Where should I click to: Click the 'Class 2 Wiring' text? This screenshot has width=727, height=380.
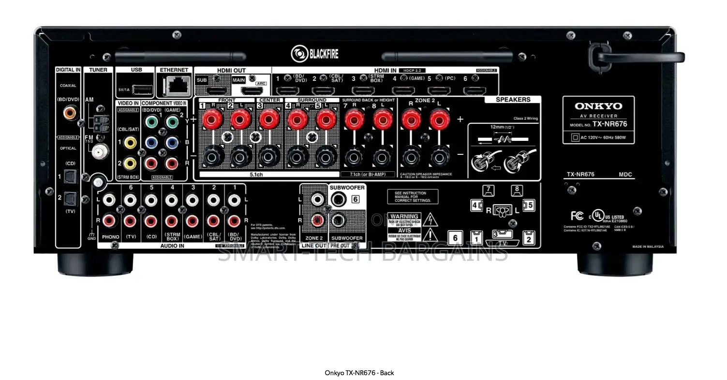click(x=525, y=119)
